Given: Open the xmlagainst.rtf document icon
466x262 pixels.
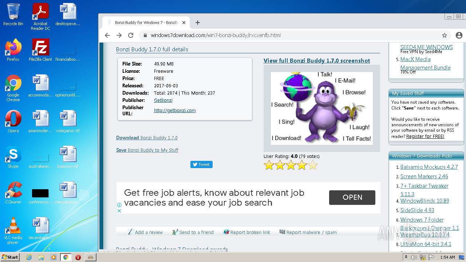Looking at the screenshot, I should (68, 122).
